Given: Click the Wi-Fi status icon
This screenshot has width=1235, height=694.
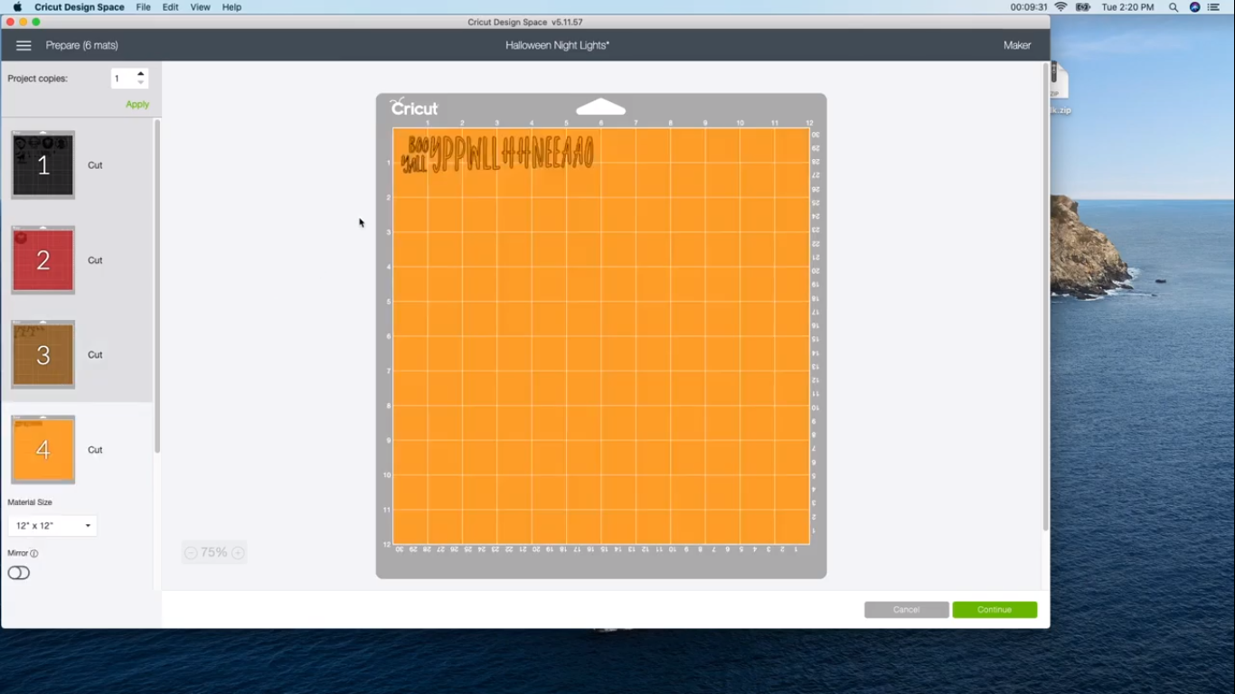Looking at the screenshot, I should (1059, 7).
